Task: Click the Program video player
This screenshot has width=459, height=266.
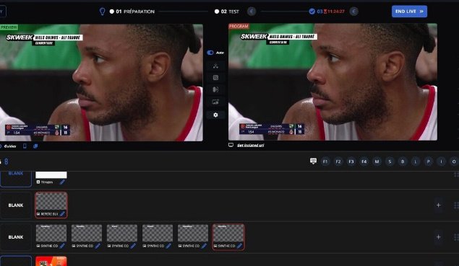Action: tap(333, 82)
